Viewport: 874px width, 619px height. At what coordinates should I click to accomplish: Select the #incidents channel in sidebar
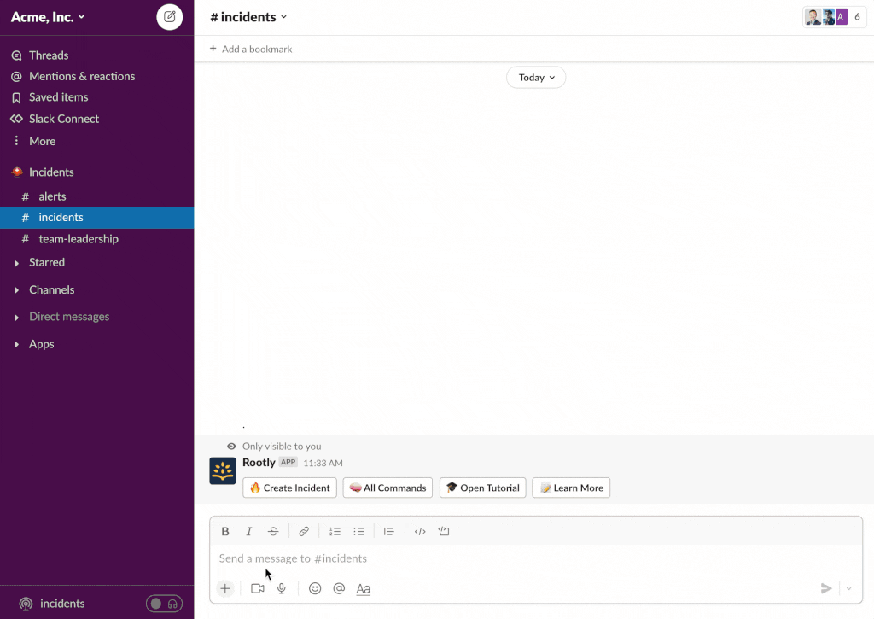pos(97,218)
